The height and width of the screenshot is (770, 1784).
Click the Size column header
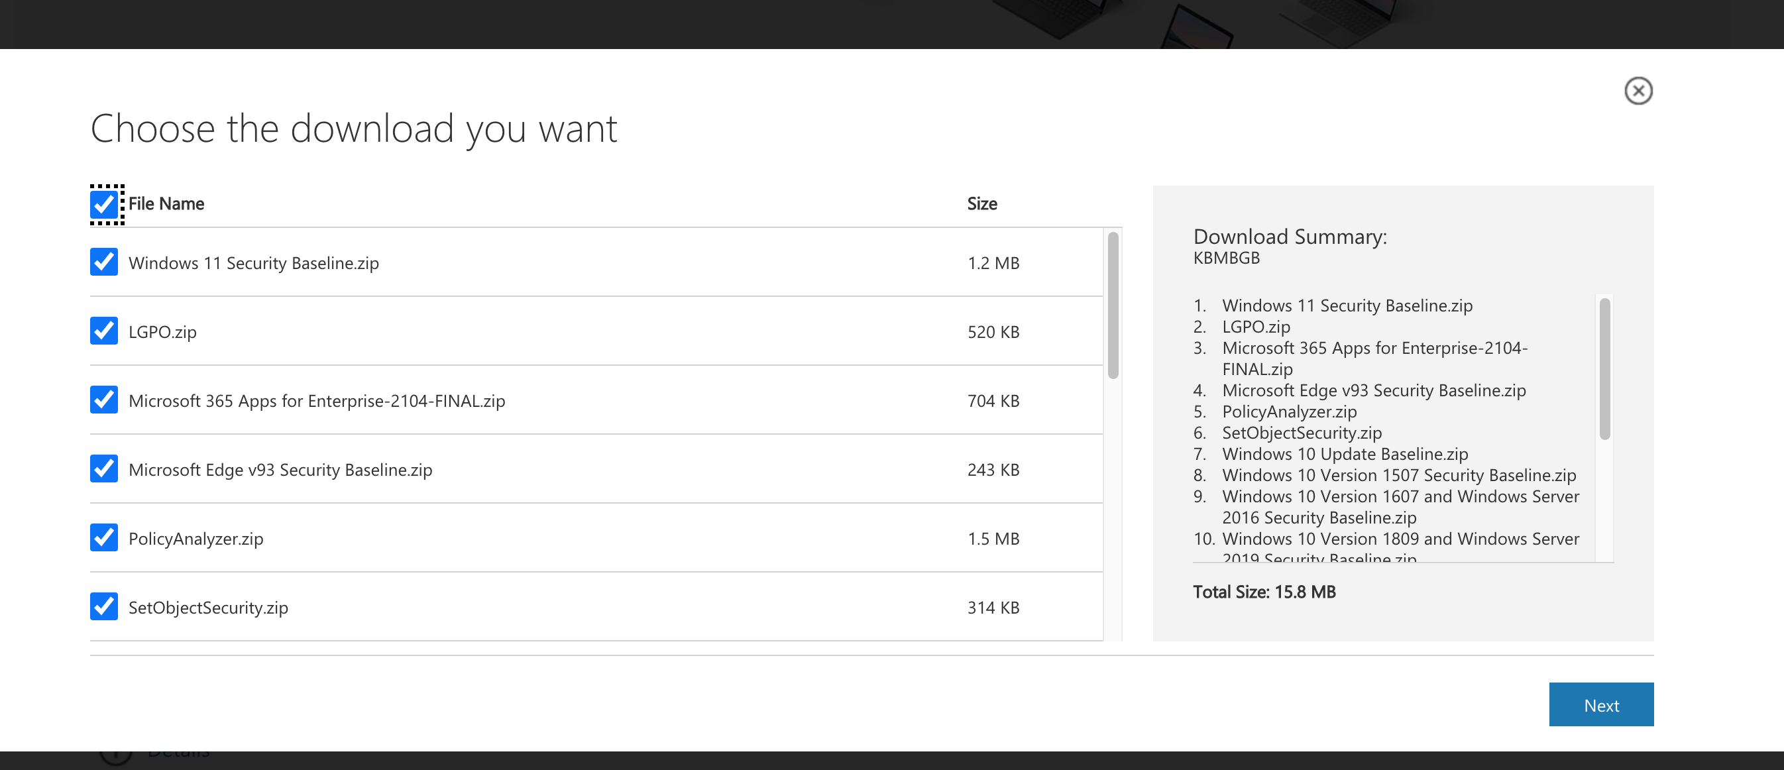pos(981,203)
